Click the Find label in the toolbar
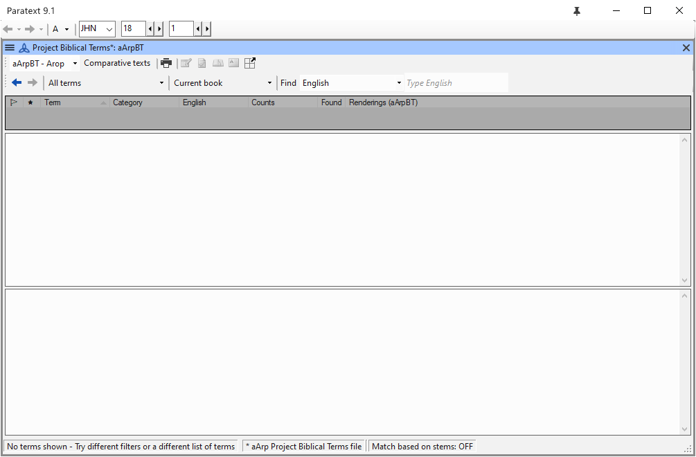The height and width of the screenshot is (457, 696). [288, 83]
